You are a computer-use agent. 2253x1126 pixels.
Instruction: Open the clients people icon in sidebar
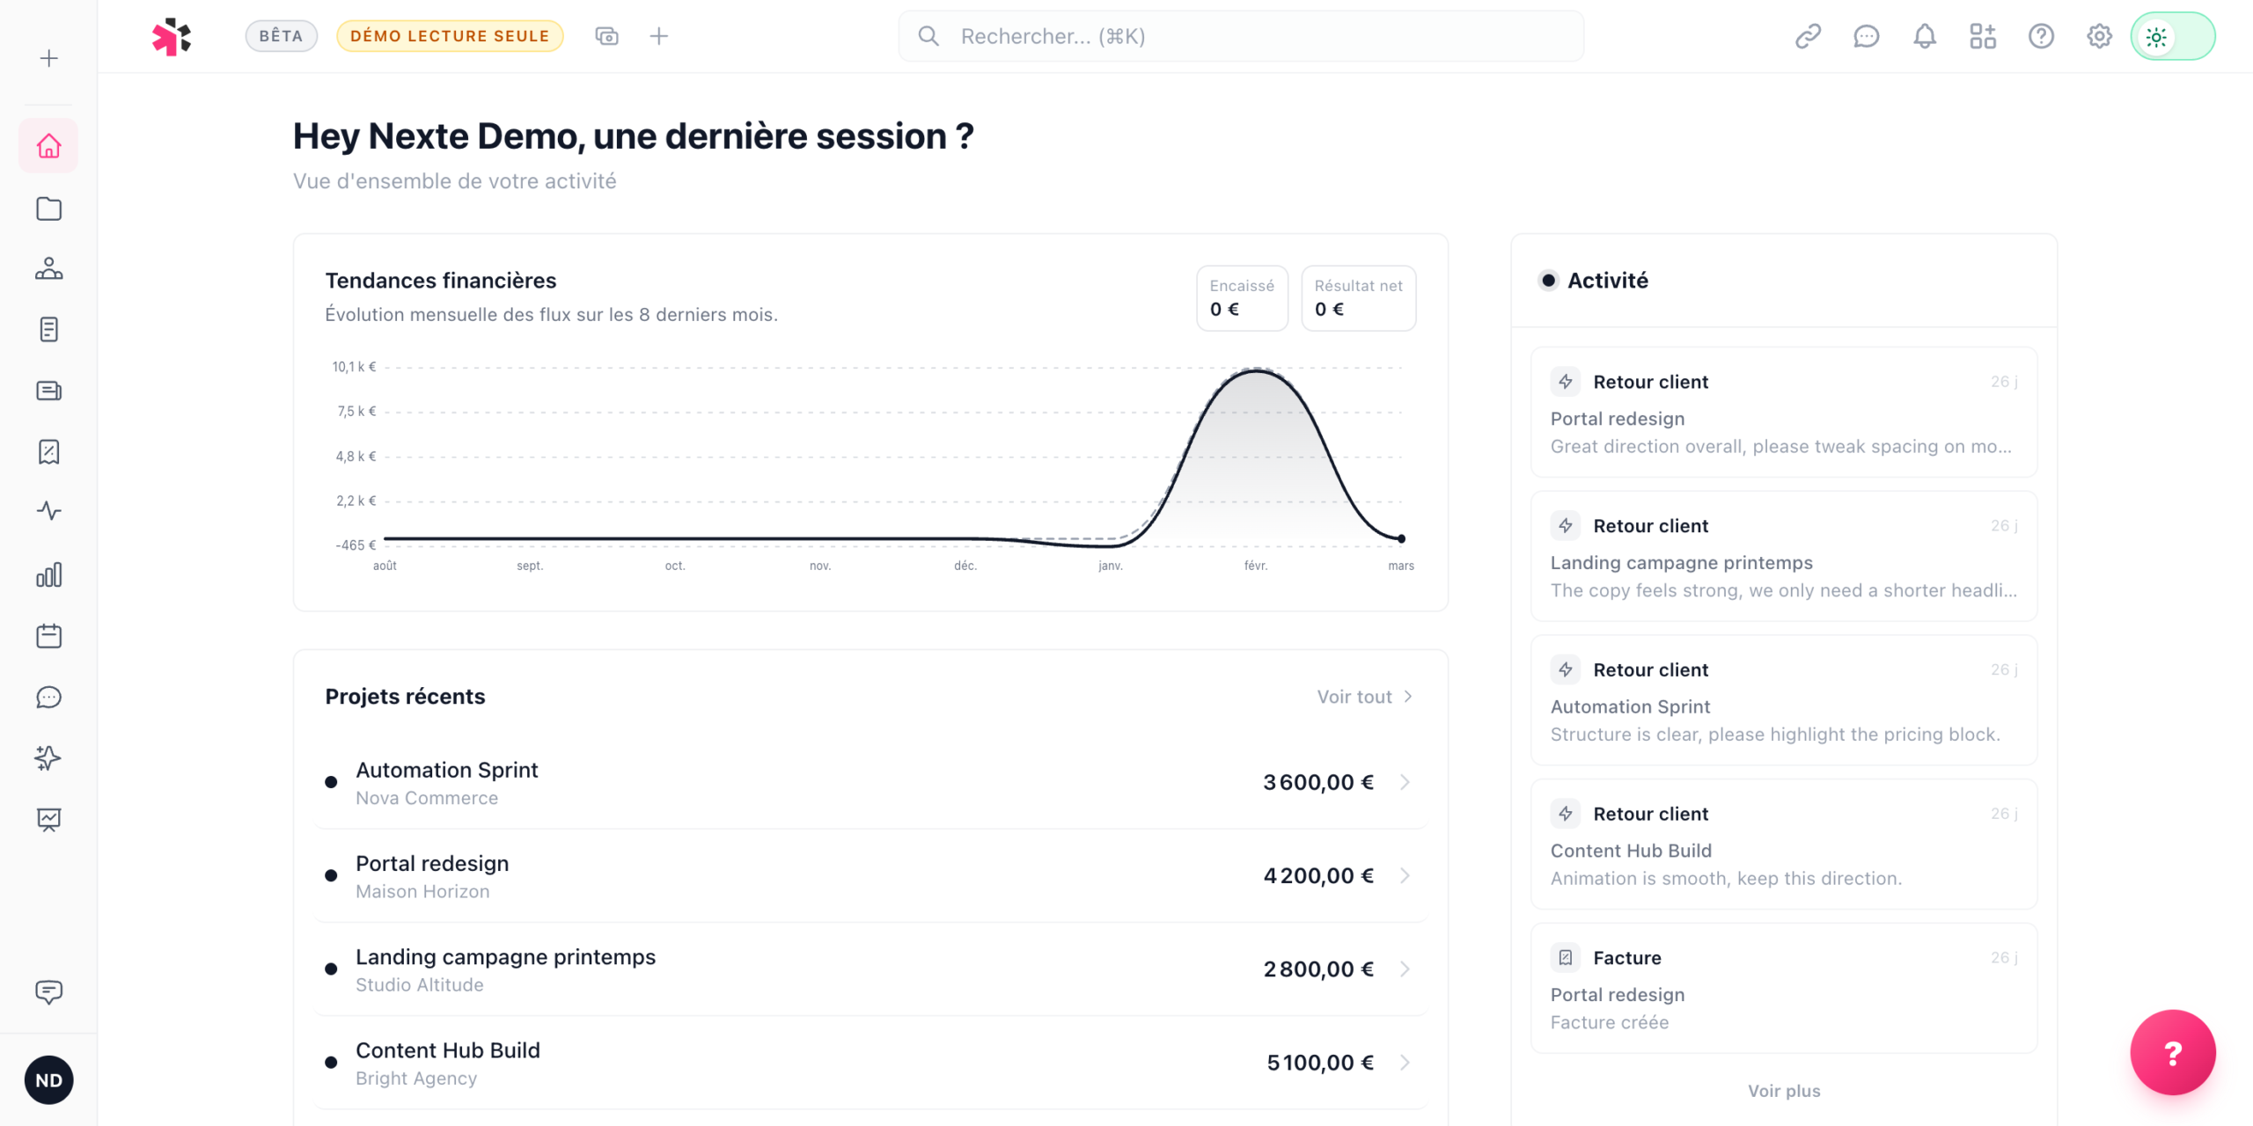coord(48,268)
